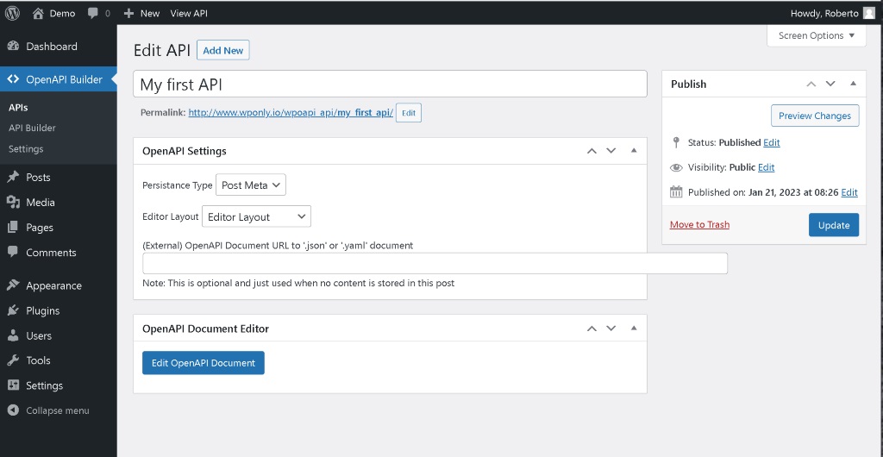The height and width of the screenshot is (457, 883).
Task: Edit the Public visibility link
Action: coord(766,167)
